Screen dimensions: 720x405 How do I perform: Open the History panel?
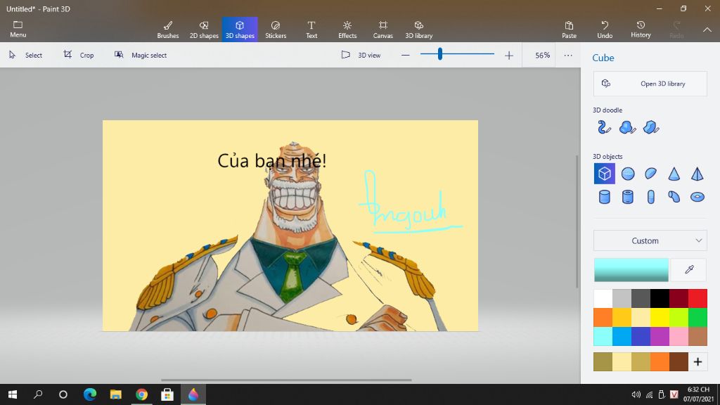(641, 30)
